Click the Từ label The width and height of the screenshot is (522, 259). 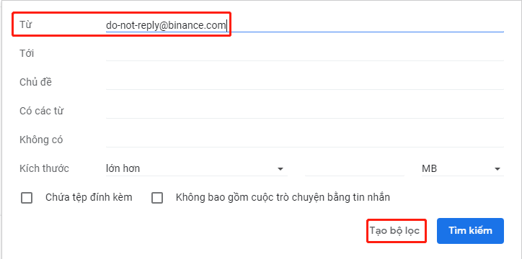click(26, 24)
